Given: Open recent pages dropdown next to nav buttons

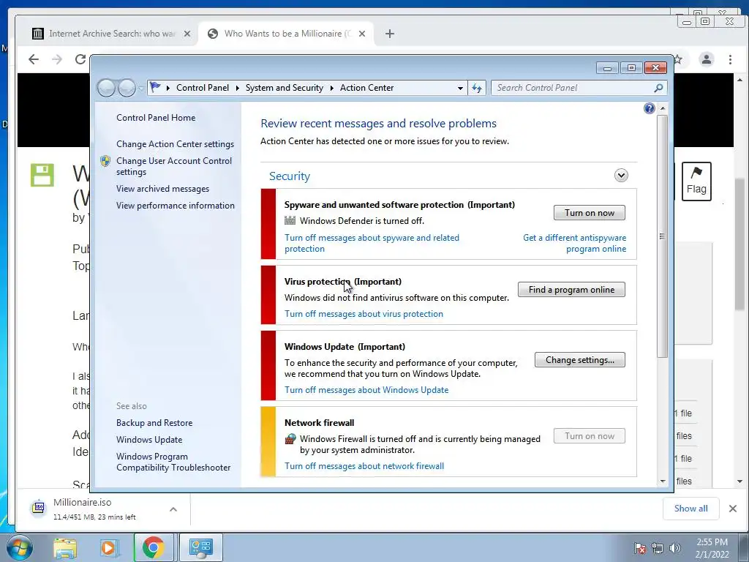Looking at the screenshot, I should coord(141,89).
